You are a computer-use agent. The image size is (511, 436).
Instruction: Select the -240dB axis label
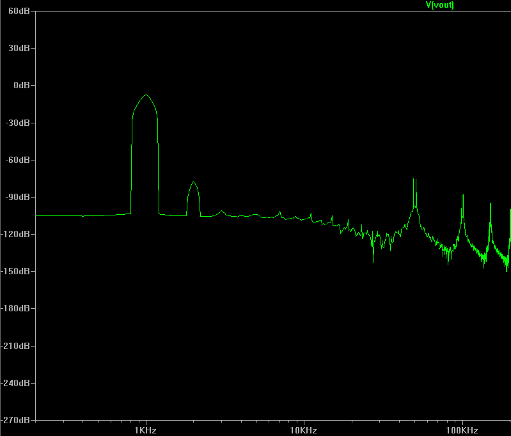click(x=17, y=383)
